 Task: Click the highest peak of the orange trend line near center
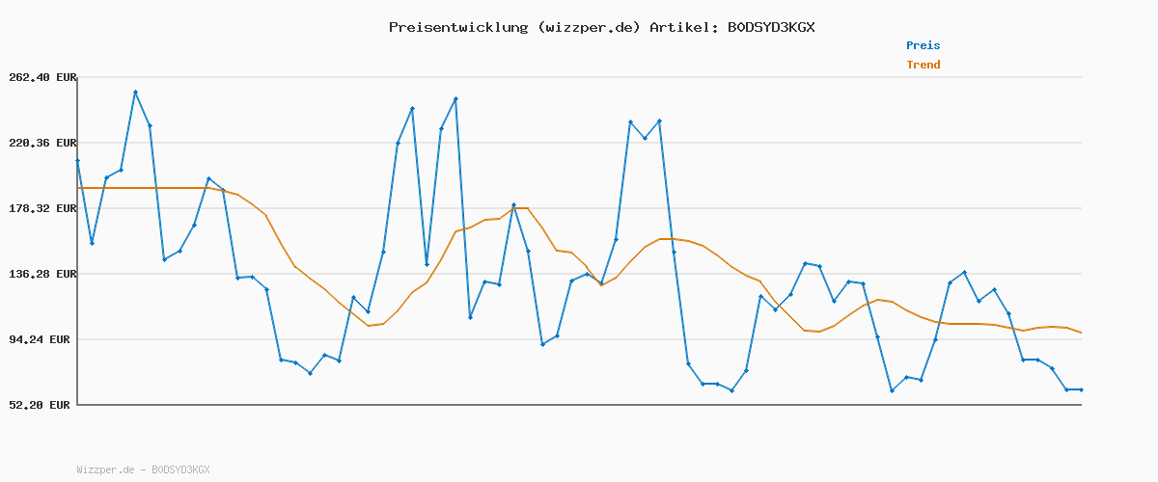(x=527, y=208)
